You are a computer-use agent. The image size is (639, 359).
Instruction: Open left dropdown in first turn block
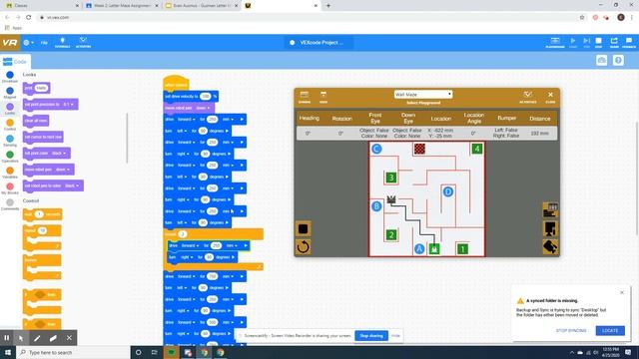click(x=182, y=131)
